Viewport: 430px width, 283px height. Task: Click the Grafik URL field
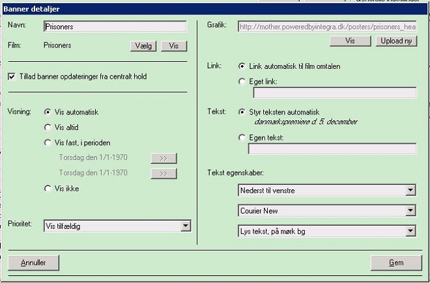pyautogui.click(x=327, y=27)
